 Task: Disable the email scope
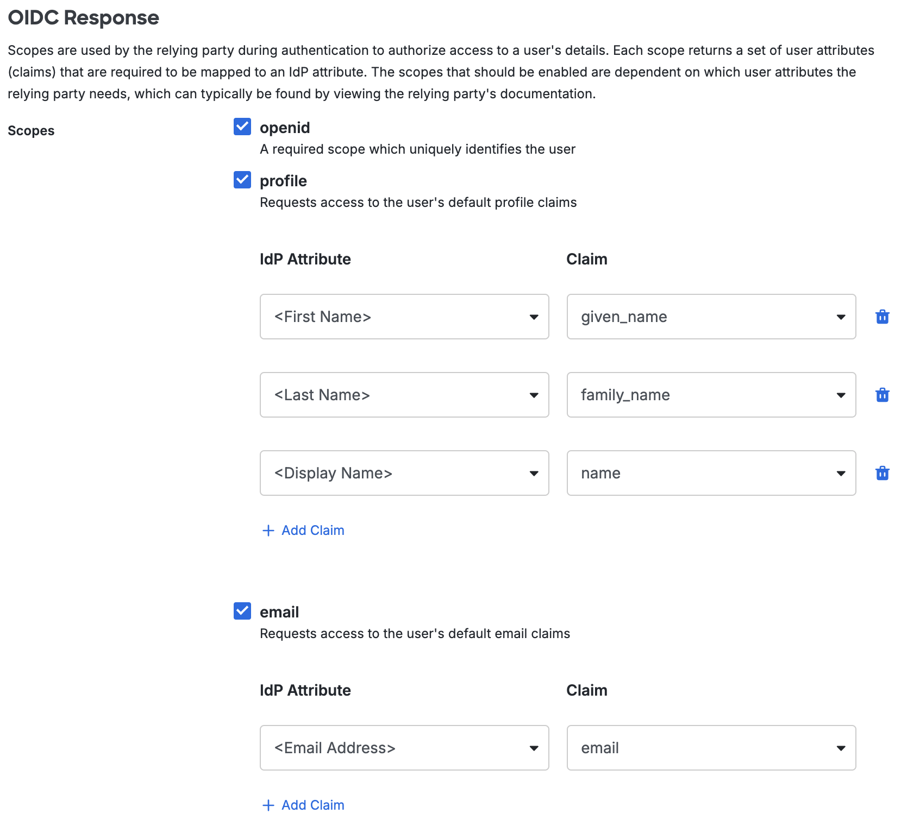[241, 611]
